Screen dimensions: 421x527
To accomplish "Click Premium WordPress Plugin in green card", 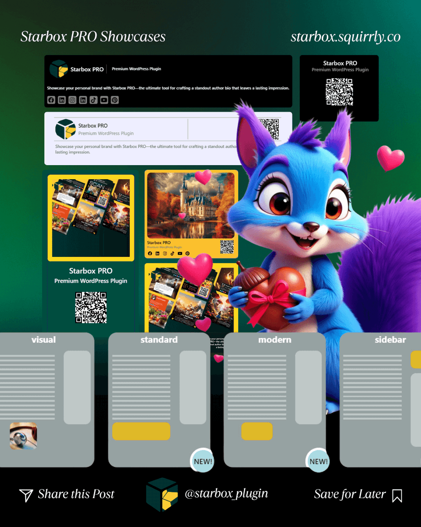I will [91, 281].
